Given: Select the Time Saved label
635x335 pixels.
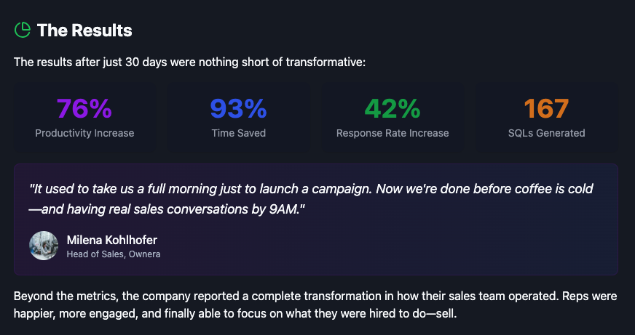Looking at the screenshot, I should click(x=239, y=133).
